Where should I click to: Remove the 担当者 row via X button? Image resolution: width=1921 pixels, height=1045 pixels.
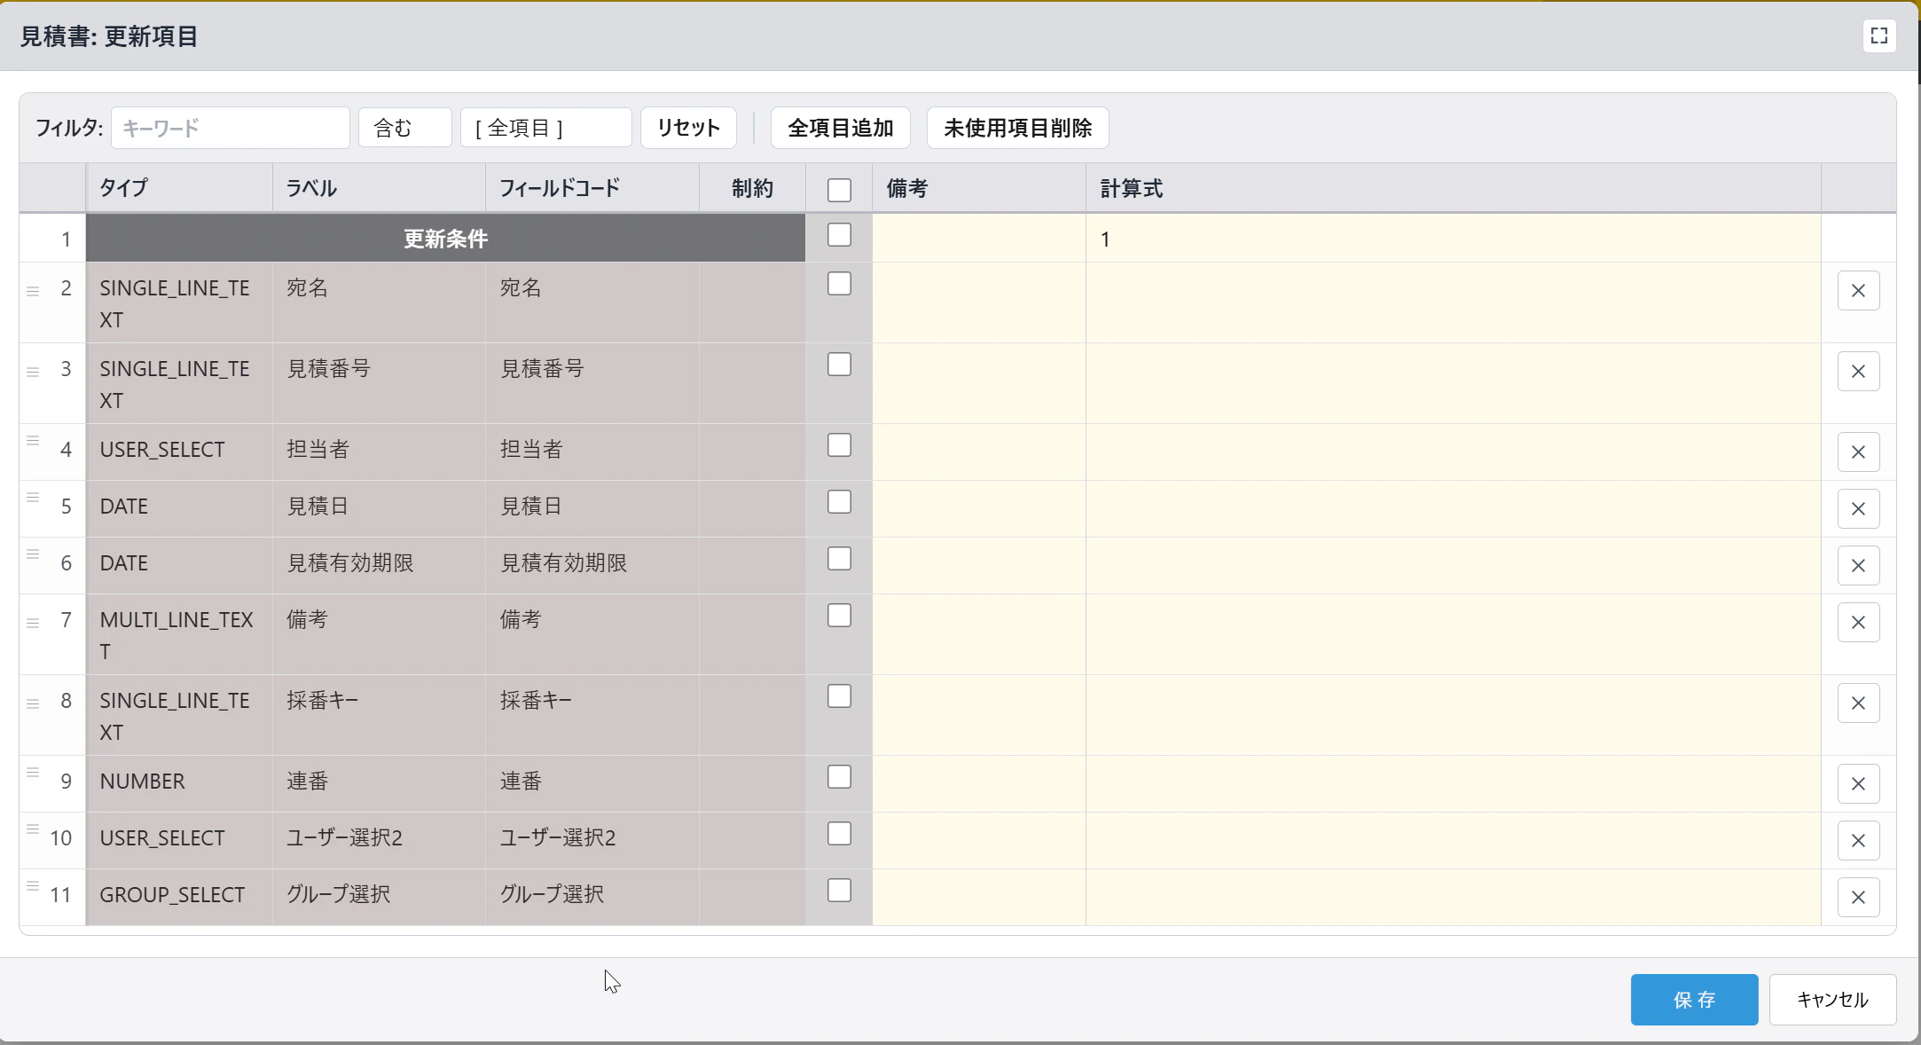click(x=1858, y=452)
